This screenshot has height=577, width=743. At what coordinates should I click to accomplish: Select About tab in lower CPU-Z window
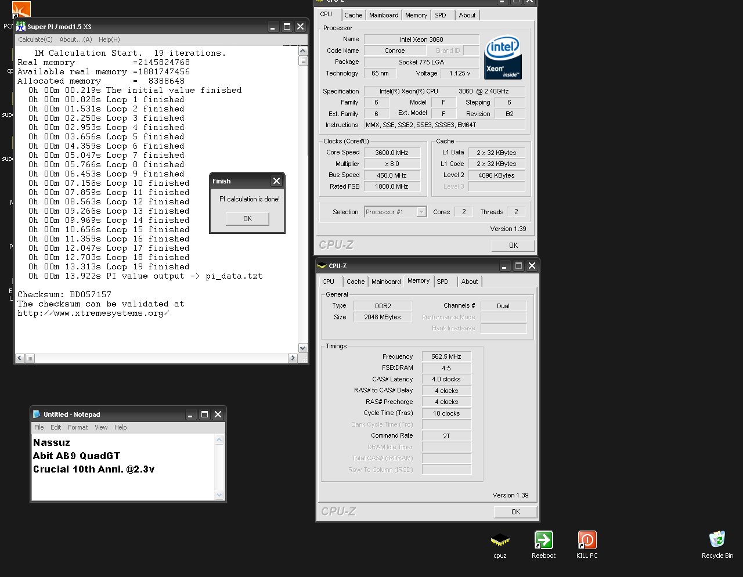(470, 282)
